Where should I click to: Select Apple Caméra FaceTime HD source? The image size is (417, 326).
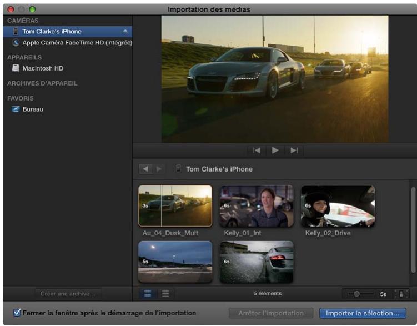pyautogui.click(x=68, y=43)
